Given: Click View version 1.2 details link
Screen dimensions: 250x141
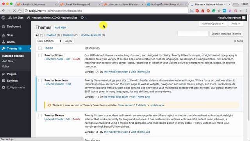Looking at the screenshot, I should pyautogui.click(x=132, y=105).
